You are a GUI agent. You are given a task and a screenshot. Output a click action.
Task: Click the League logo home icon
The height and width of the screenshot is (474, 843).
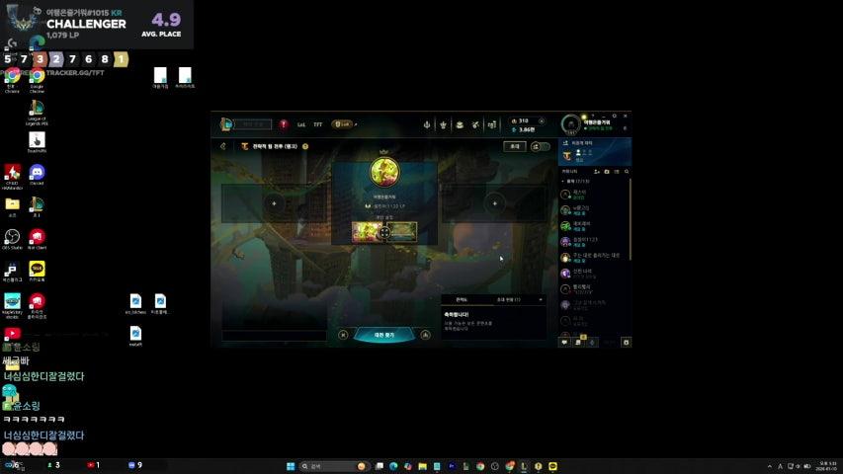[225, 124]
